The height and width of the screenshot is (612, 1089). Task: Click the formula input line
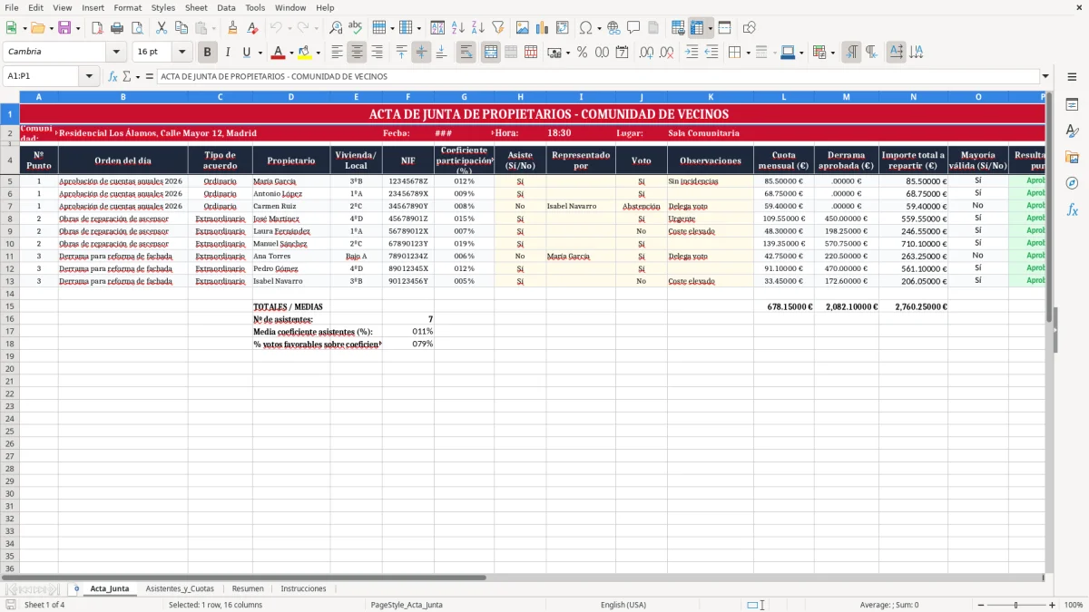(597, 77)
